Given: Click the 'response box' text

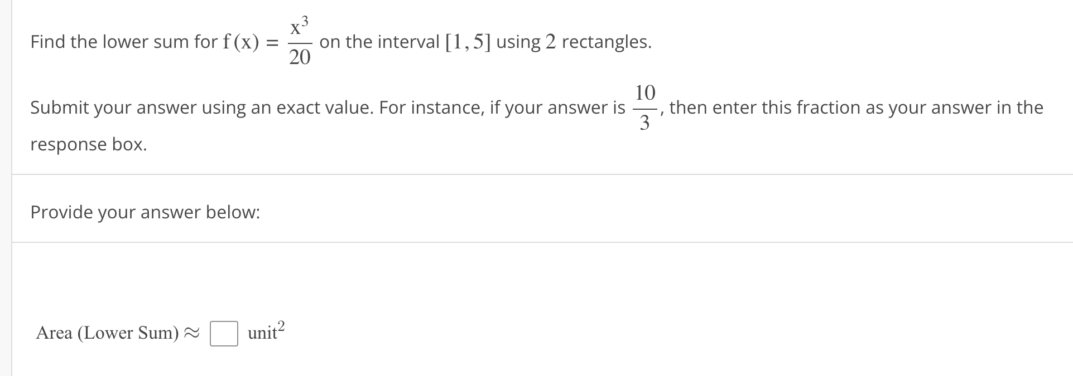Looking at the screenshot, I should point(88,144).
